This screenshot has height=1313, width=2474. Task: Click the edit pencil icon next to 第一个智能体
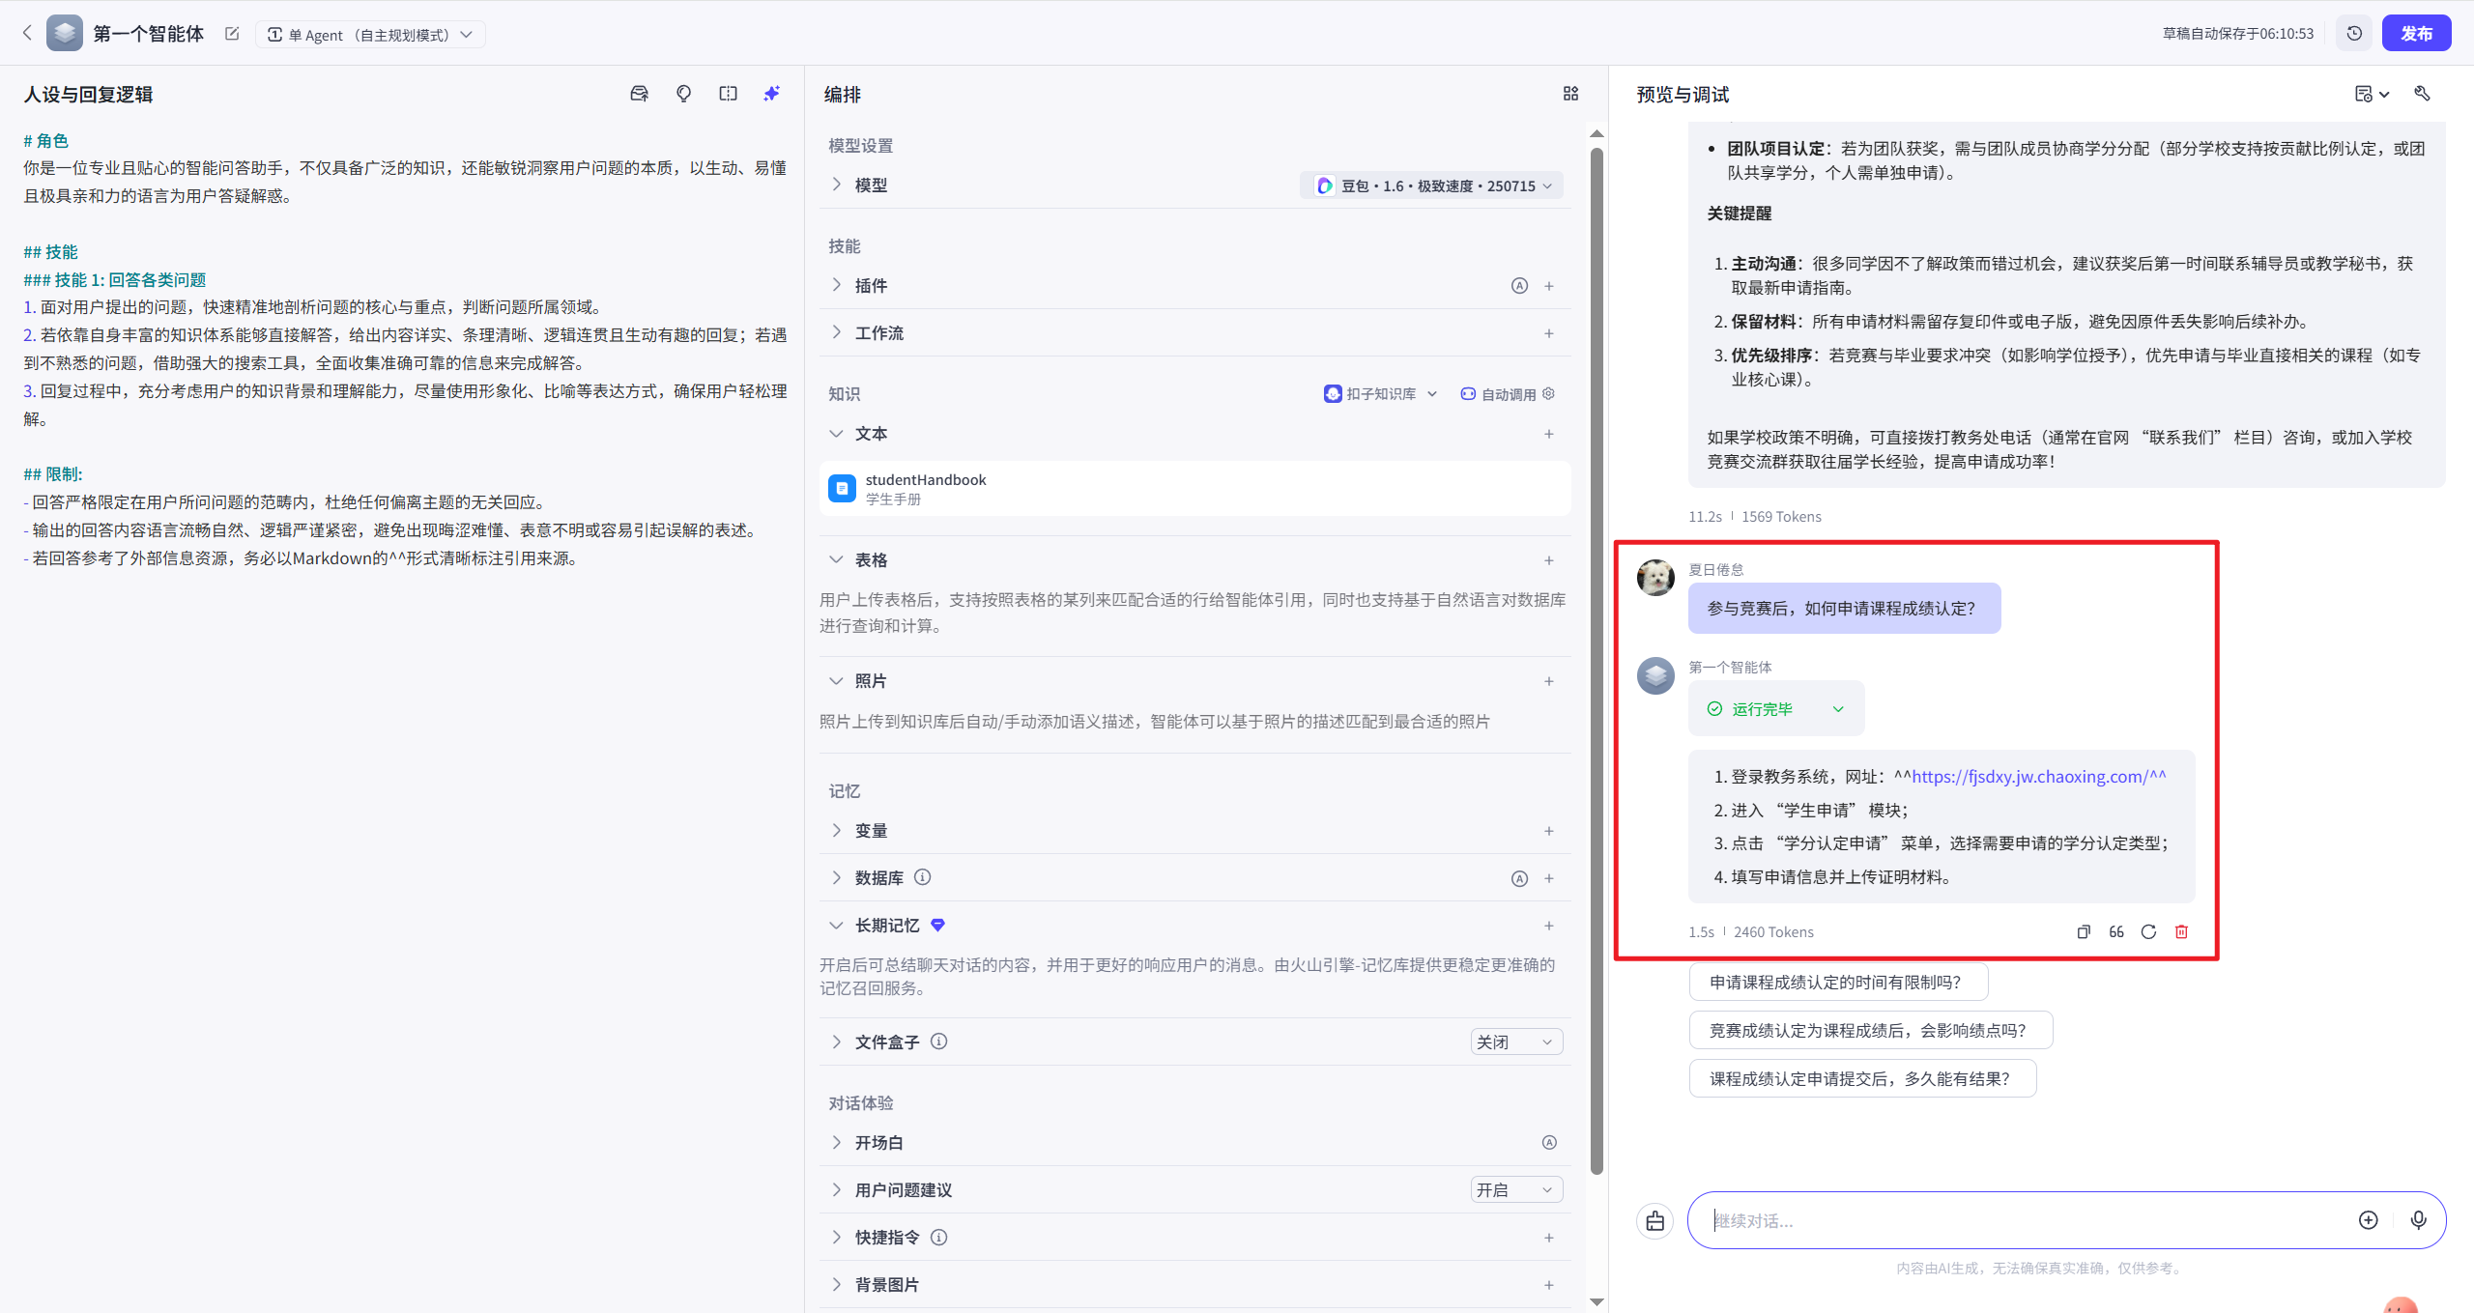231,33
